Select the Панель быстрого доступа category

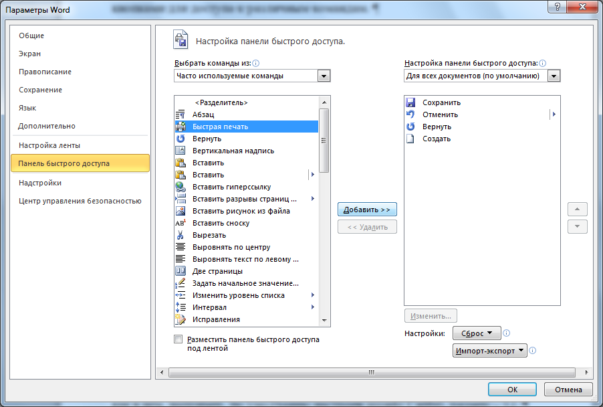[80, 163]
